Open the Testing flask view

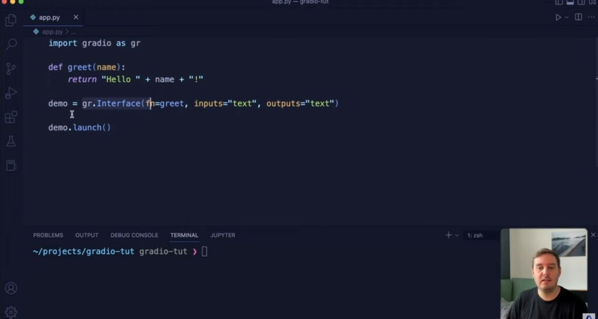point(11,141)
